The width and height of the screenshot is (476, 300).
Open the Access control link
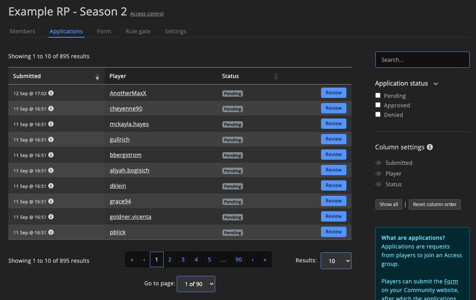coord(147,14)
